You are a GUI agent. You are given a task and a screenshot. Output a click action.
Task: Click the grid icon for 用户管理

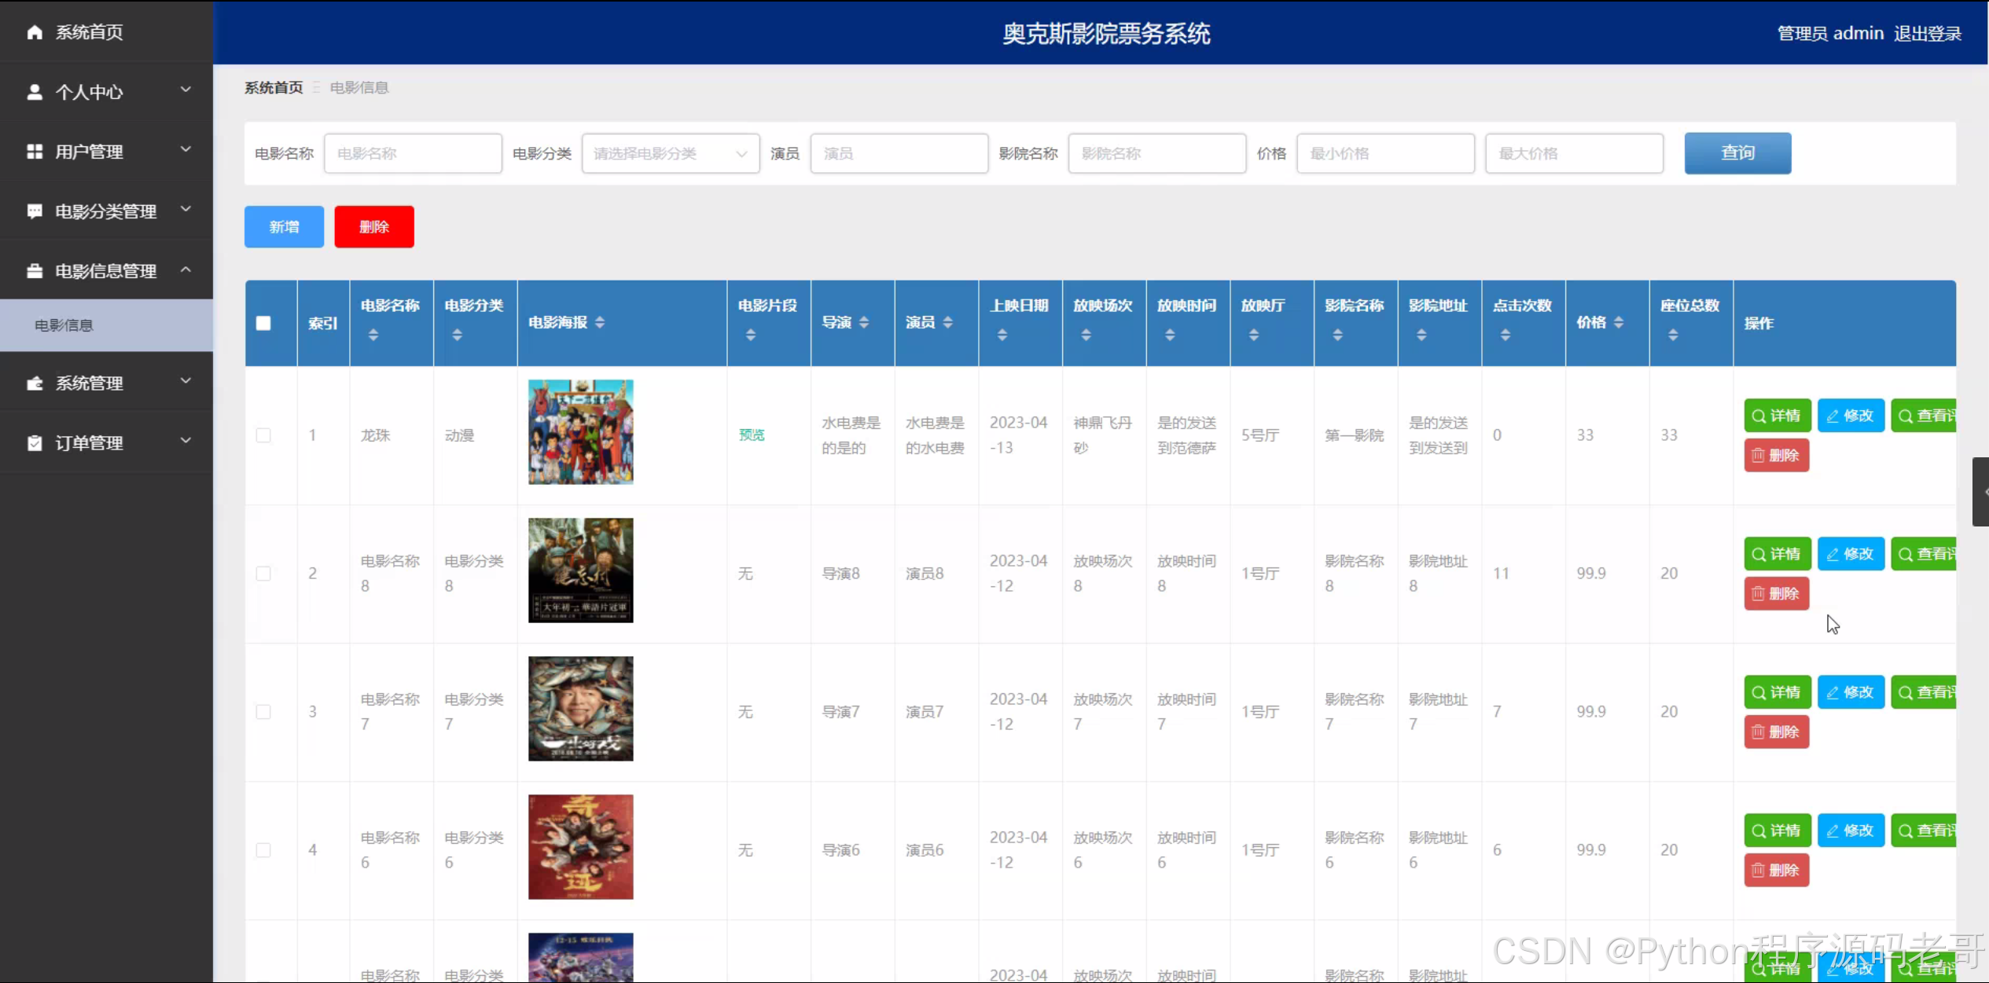(x=35, y=152)
